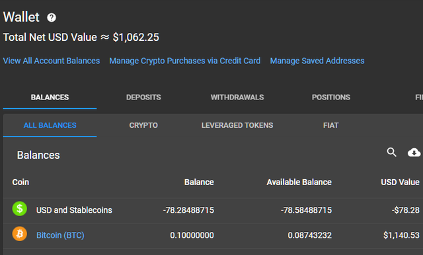The width and height of the screenshot is (423, 255).
Task: Show the All Balances sub-tab
Action: pyautogui.click(x=50, y=125)
